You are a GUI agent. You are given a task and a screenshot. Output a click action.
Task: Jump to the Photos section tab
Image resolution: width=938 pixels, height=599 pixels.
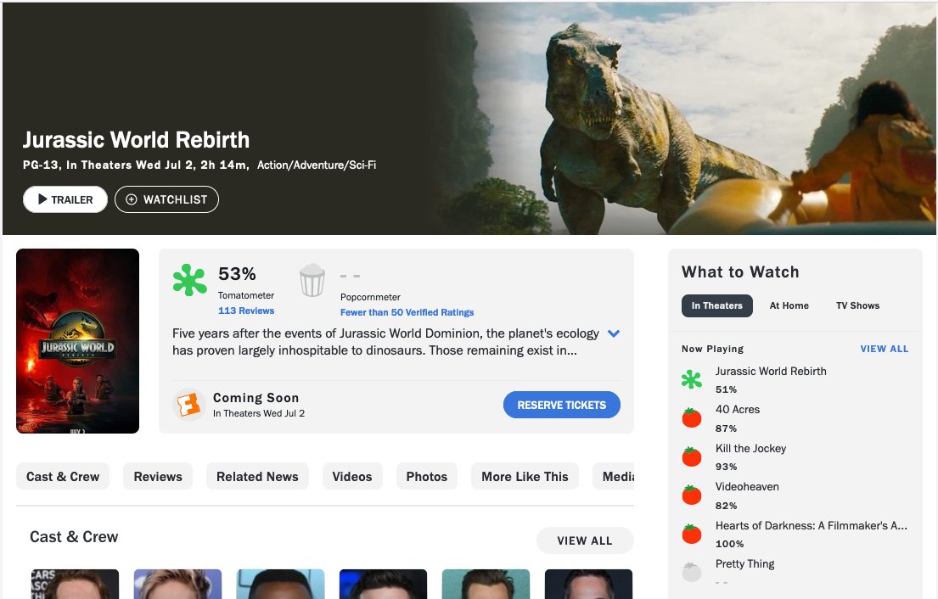(426, 477)
